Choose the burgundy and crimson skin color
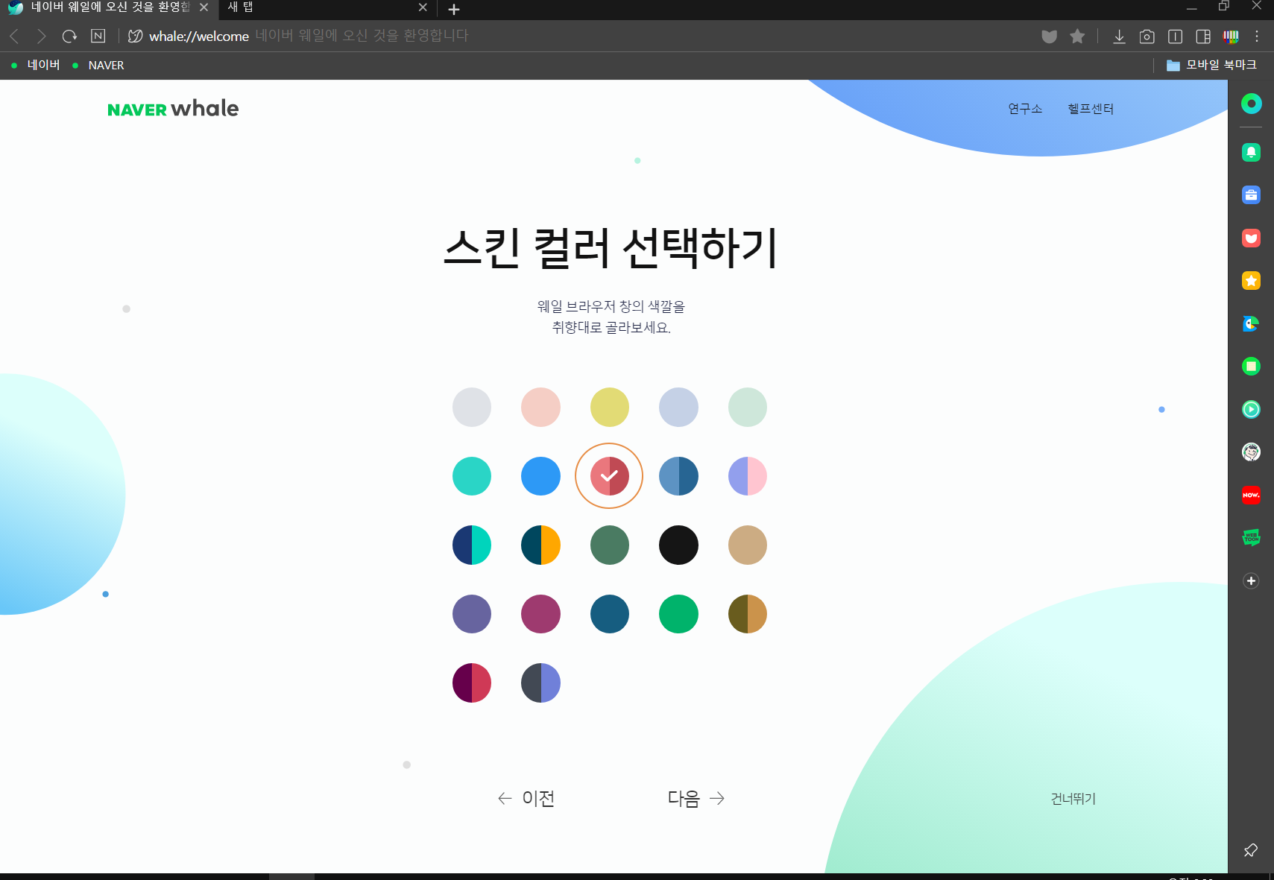Viewport: 1274px width, 880px height. coord(472,683)
